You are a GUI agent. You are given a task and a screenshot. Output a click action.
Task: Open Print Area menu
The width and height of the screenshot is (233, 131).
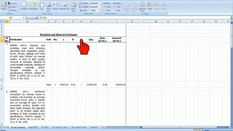48,7
